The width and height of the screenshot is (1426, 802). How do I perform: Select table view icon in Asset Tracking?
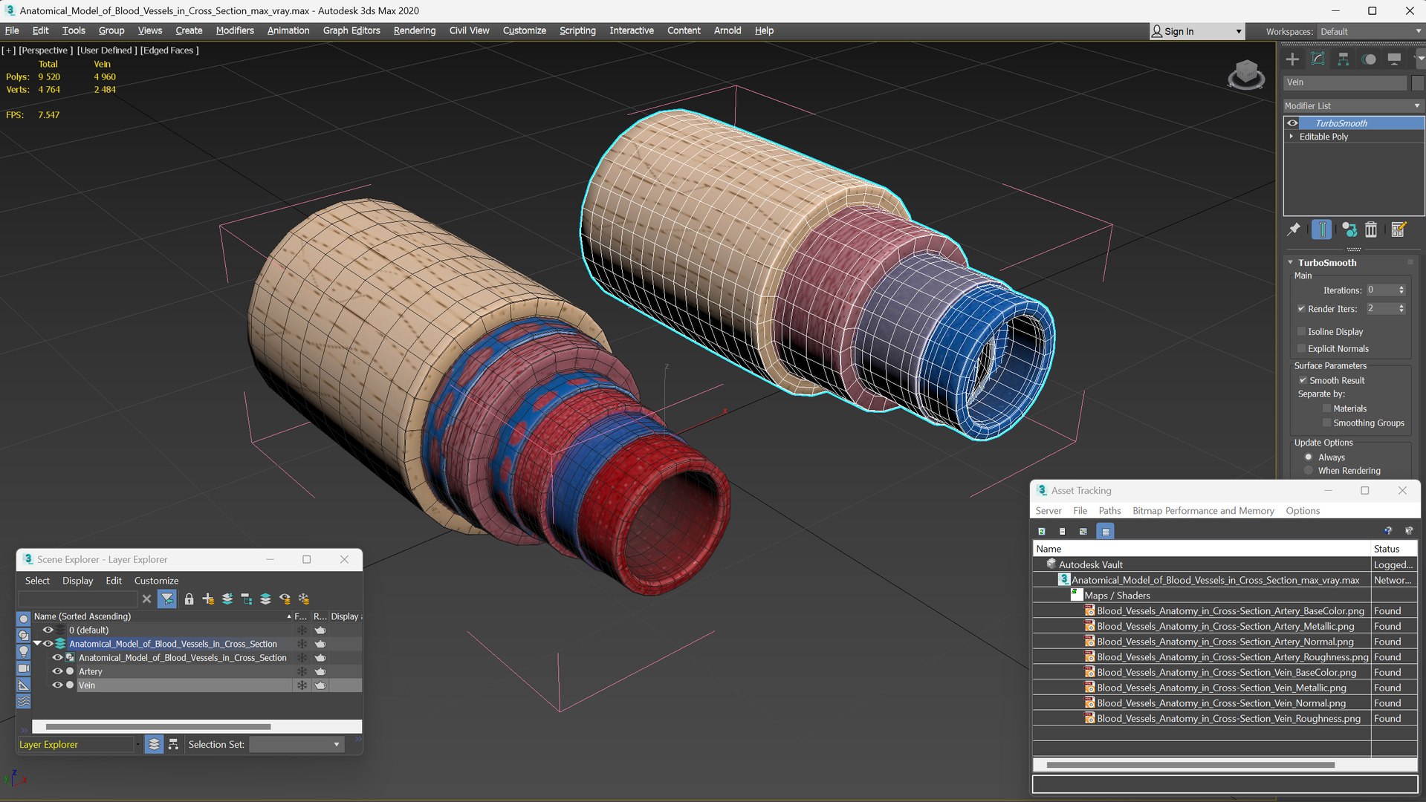click(x=1105, y=531)
